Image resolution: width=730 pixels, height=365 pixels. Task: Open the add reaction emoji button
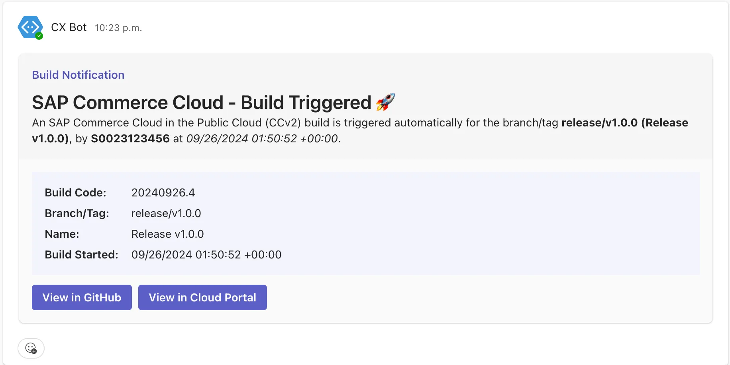click(x=31, y=348)
